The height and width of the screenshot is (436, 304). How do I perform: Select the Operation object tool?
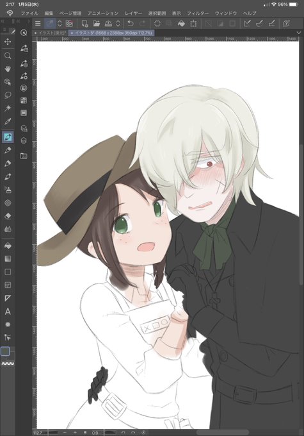(x=8, y=82)
